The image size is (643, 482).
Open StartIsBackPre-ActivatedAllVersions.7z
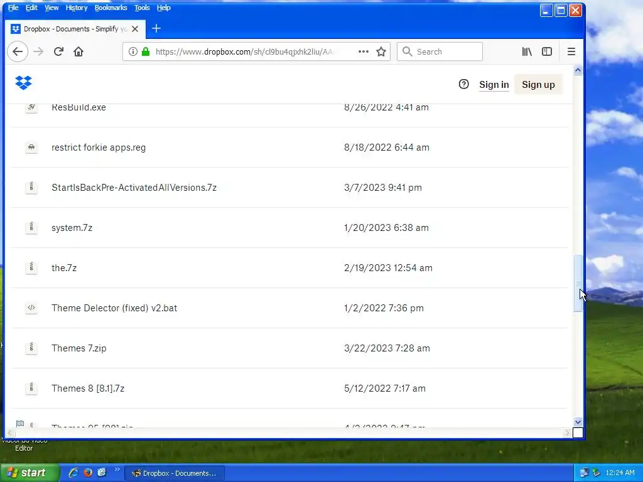click(x=134, y=188)
